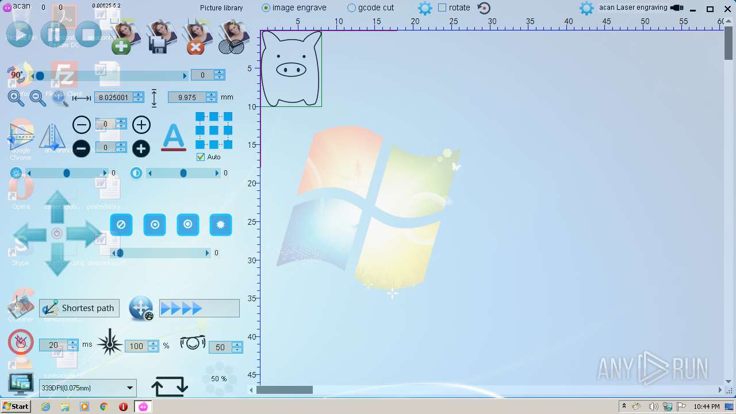Viewport: 736px width, 414px height.
Task: Click the filled black minus circle
Action: tap(82, 148)
